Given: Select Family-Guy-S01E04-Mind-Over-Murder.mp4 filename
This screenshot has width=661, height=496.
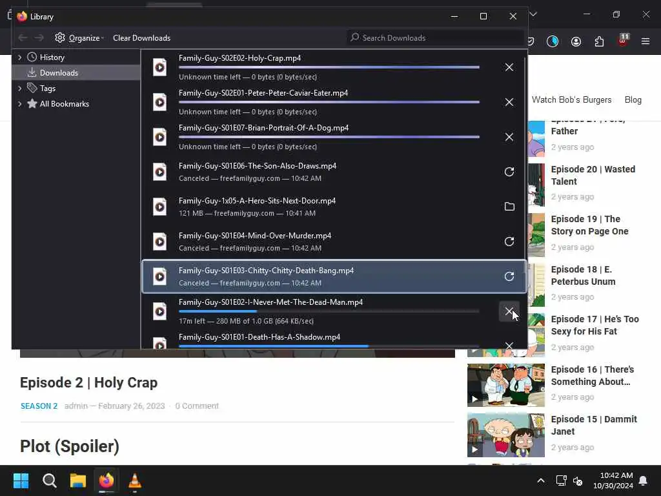Looking at the screenshot, I should (254, 236).
